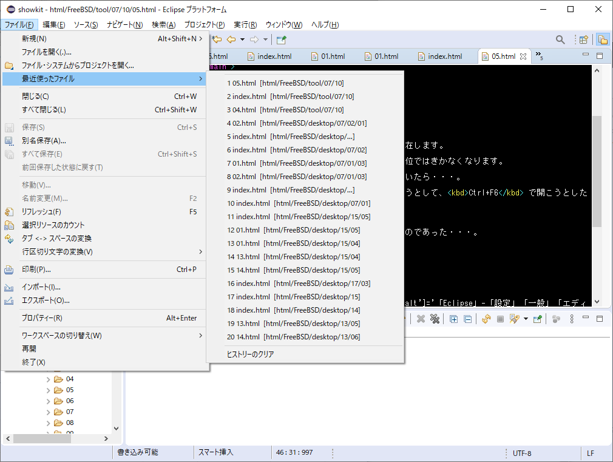
Task: Click the Open Perspective icon
Action: click(584, 39)
